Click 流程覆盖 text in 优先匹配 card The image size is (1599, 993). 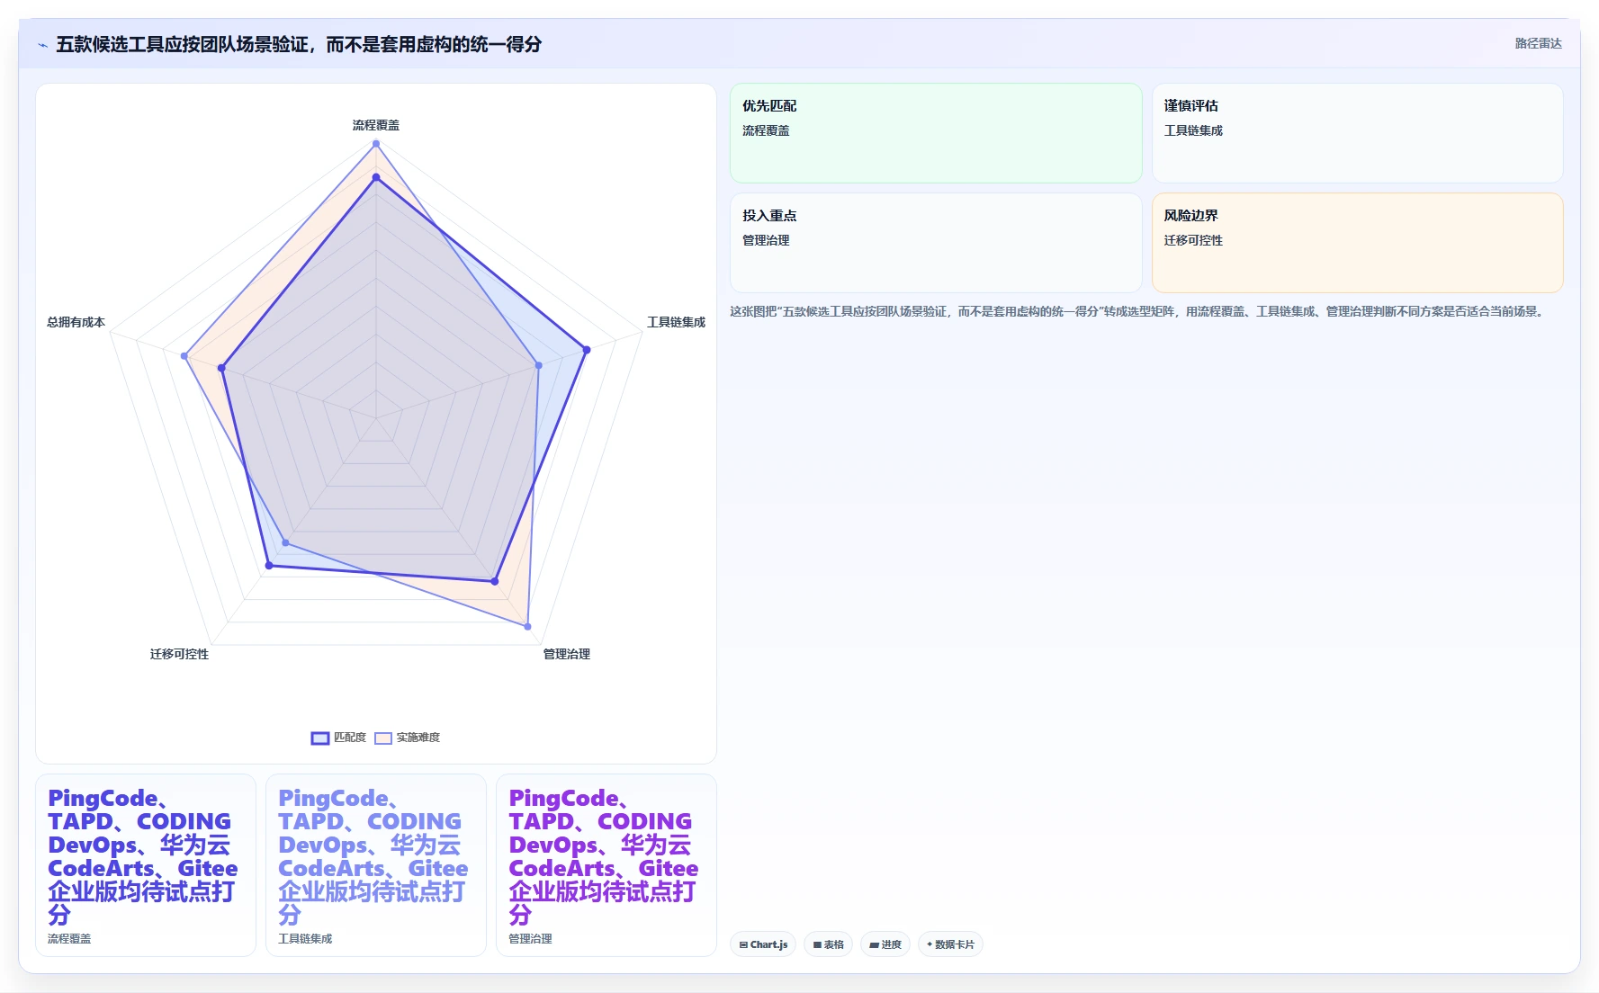pos(766,130)
